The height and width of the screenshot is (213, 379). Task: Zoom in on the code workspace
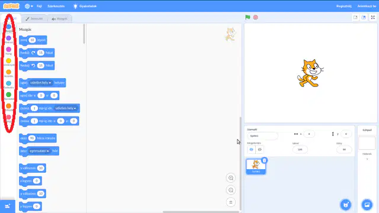[231, 178]
